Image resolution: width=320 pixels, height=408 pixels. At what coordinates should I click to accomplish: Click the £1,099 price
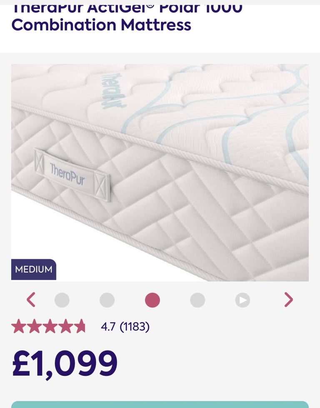(x=65, y=363)
